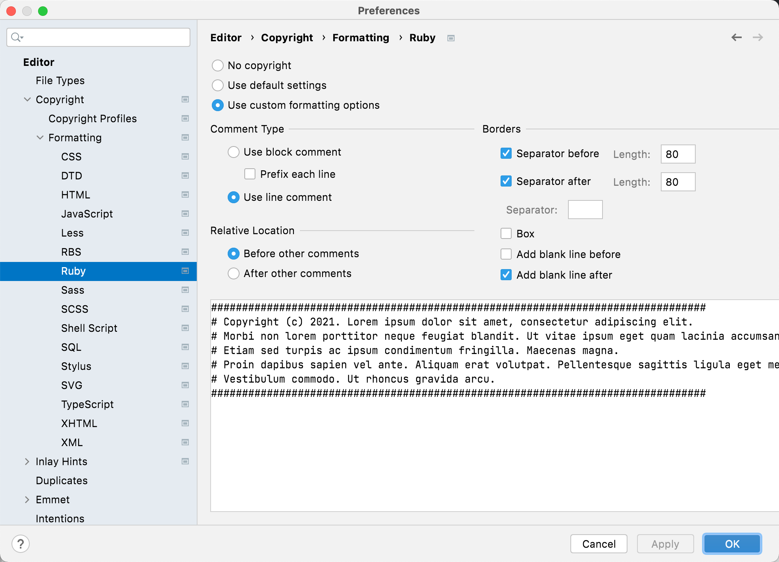The image size is (779, 562).
Task: Expand the Emmet section in sidebar
Action: [x=27, y=500]
